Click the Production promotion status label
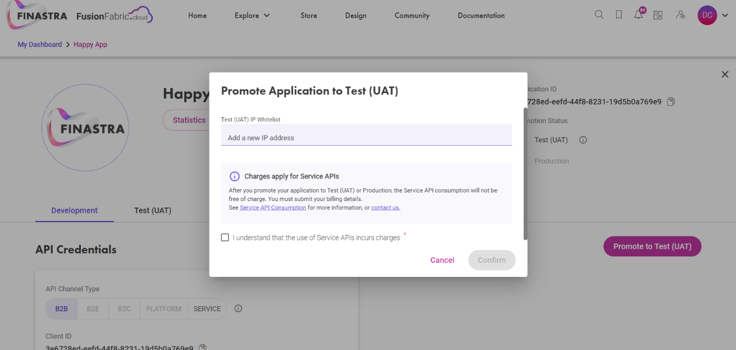Image resolution: width=736 pixels, height=350 pixels. 552,161
